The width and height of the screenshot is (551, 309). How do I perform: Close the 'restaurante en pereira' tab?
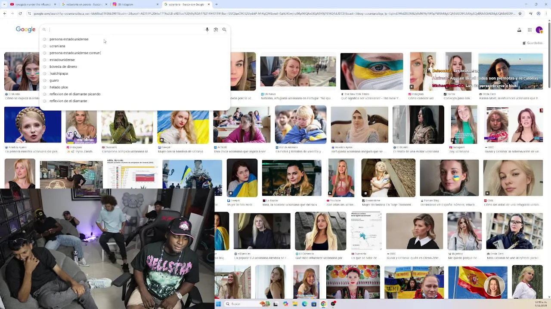(106, 4)
